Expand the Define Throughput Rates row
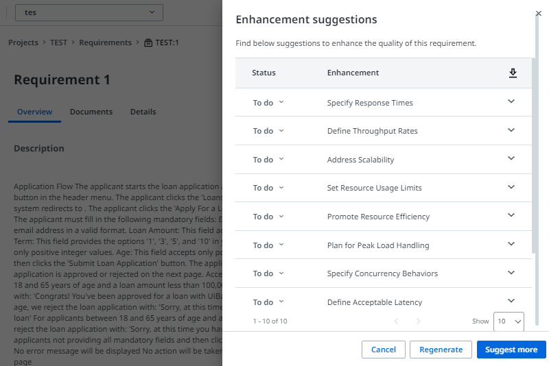549x366 pixels. click(x=511, y=130)
